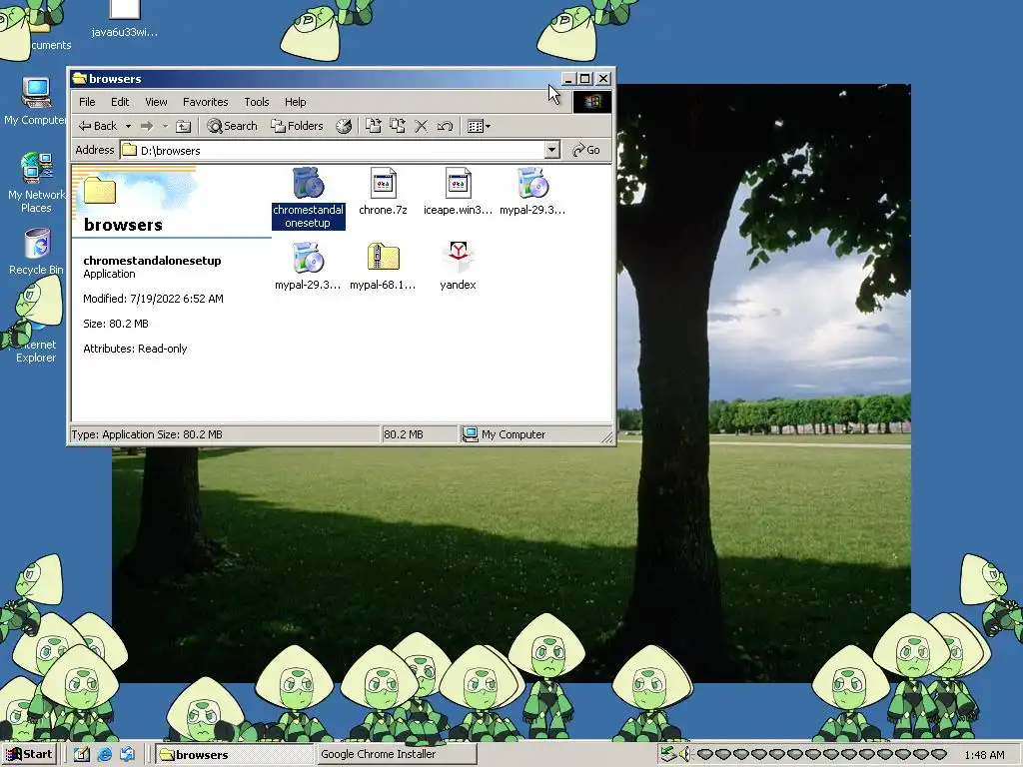Select My Network Places desktop icon
The height and width of the screenshot is (767, 1023).
(36, 182)
